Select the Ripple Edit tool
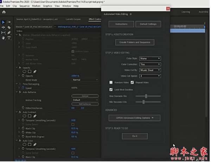The image size is (211, 162). (x=3, y=27)
